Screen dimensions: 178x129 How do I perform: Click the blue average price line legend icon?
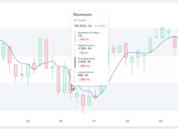click(x=75, y=62)
